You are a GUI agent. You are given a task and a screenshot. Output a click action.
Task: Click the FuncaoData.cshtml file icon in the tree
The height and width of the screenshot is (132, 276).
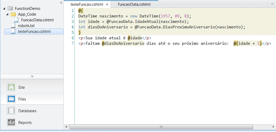[16, 20]
